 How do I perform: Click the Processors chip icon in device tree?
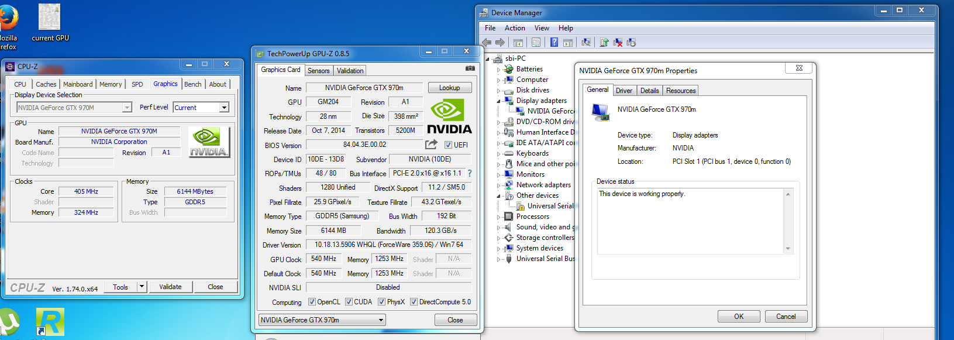[509, 217]
